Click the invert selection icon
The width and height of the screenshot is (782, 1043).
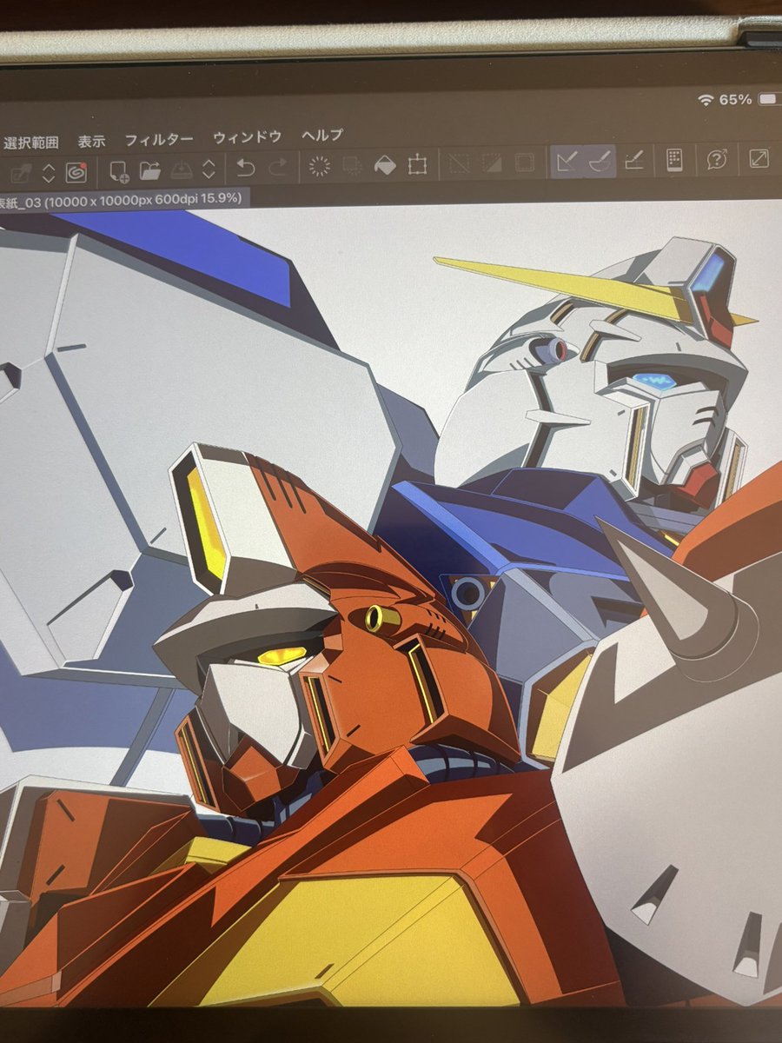492,163
